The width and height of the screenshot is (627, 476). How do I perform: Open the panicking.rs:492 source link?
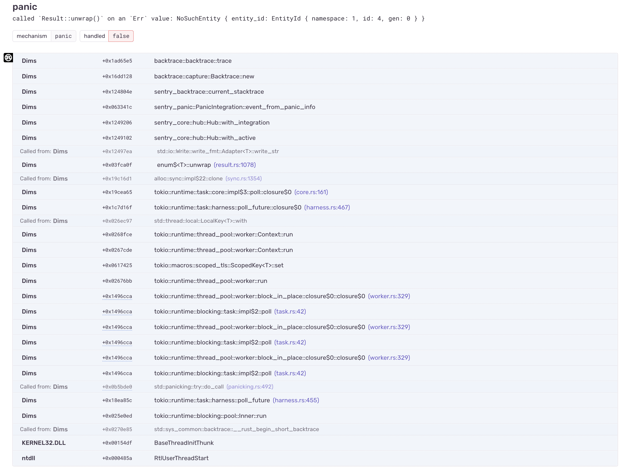250,386
